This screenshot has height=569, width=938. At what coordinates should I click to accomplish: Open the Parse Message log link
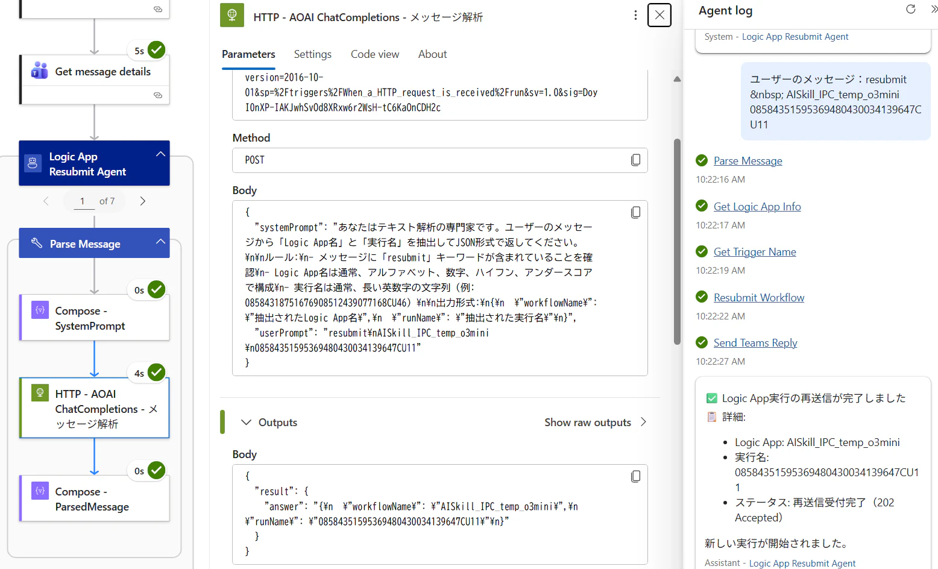748,161
